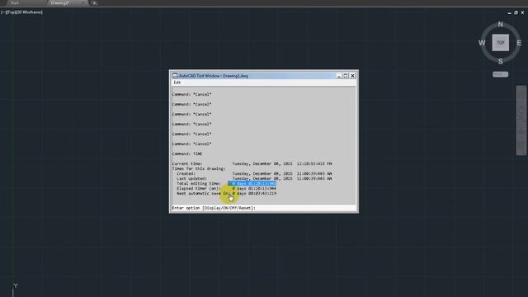Close the drawing viewport window
Screen dimensions: 528x297
click(x=522, y=13)
